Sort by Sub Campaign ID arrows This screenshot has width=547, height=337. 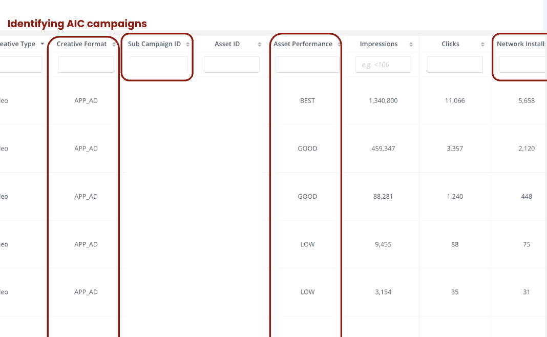click(x=187, y=45)
